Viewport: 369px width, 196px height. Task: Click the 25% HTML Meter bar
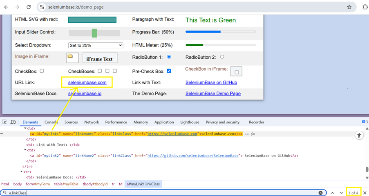point(221,45)
